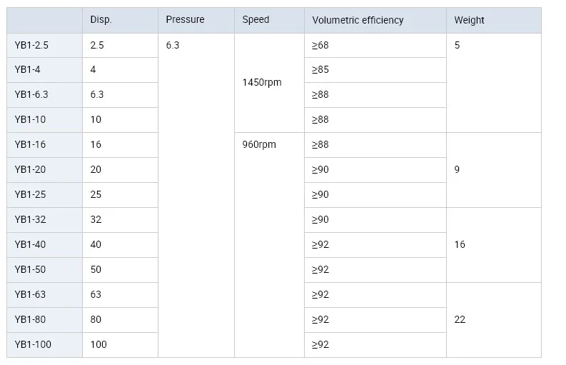Click the displacement value 80
The width and height of the screenshot is (566, 365).
click(x=96, y=319)
